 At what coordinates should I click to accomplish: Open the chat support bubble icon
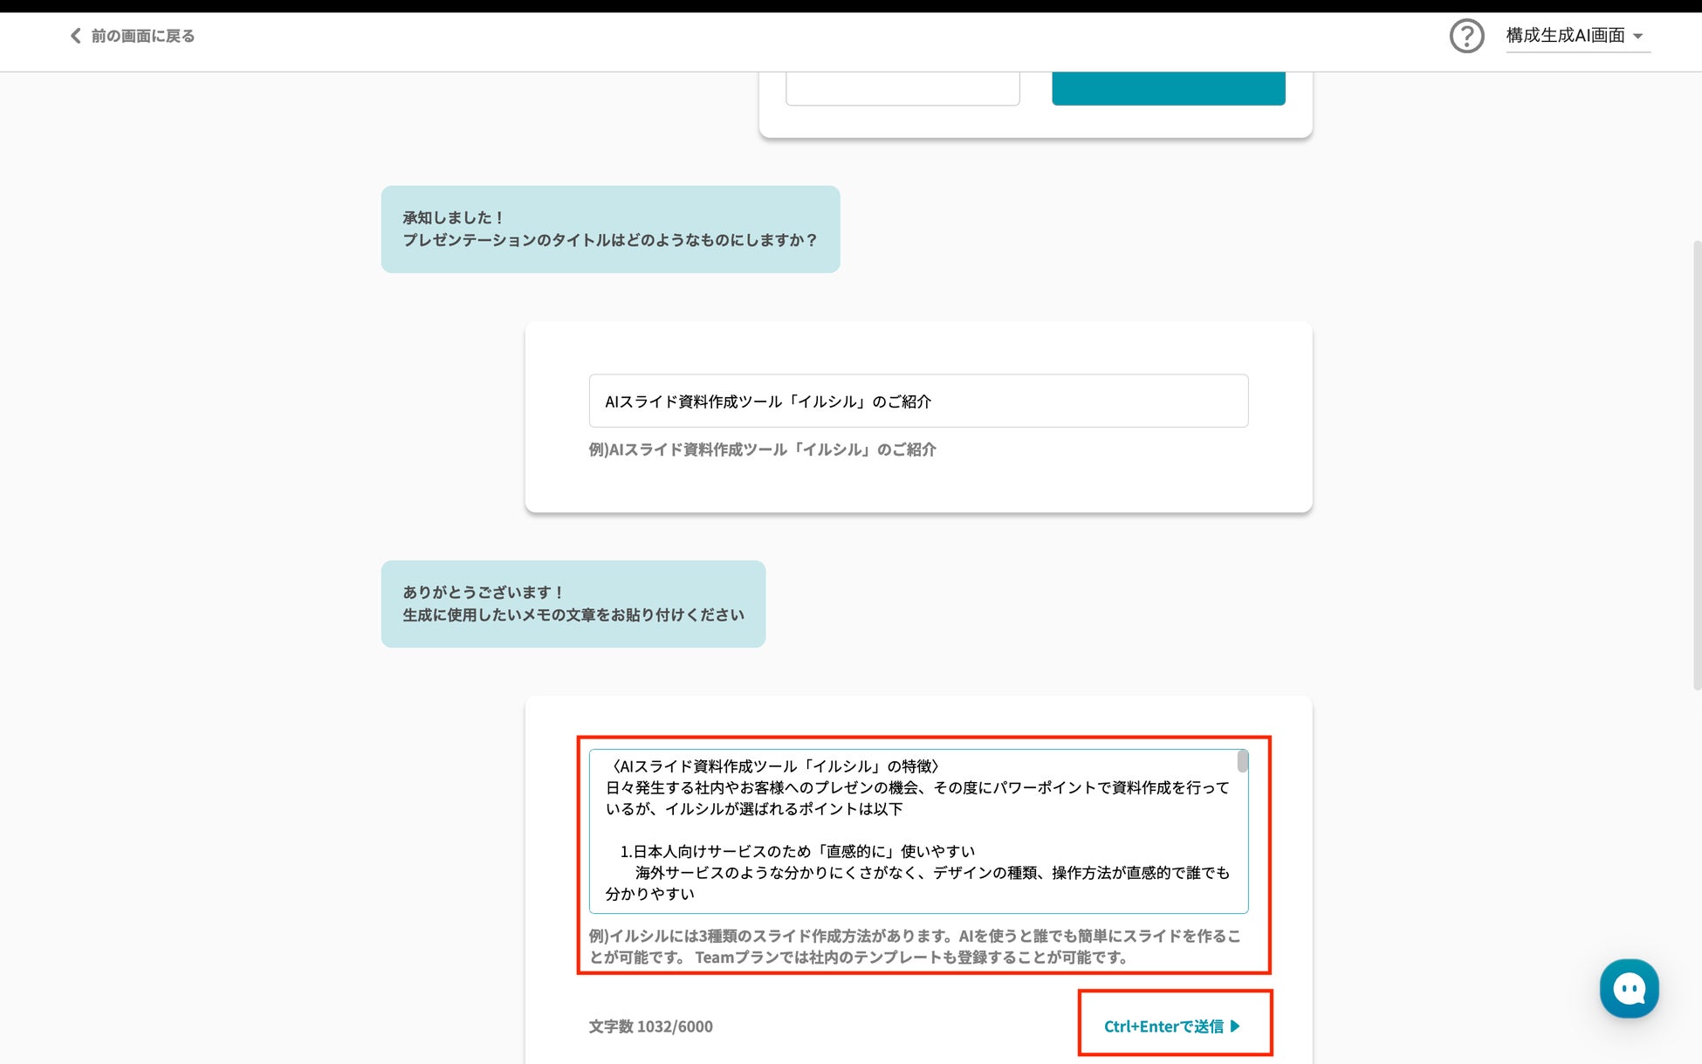[x=1629, y=988]
